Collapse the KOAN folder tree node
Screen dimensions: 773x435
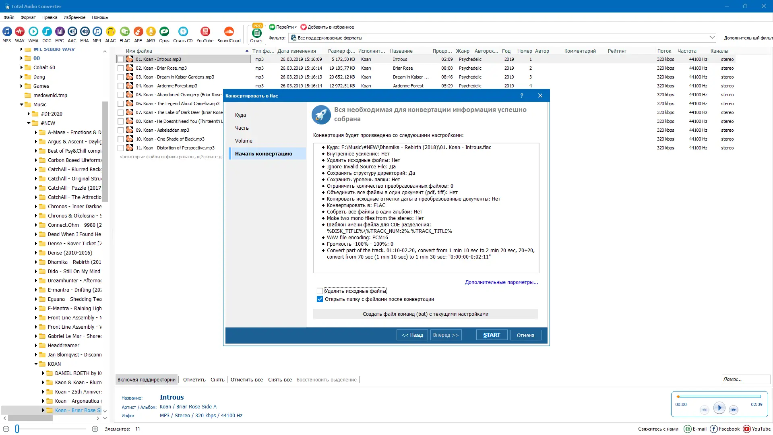pyautogui.click(x=36, y=364)
